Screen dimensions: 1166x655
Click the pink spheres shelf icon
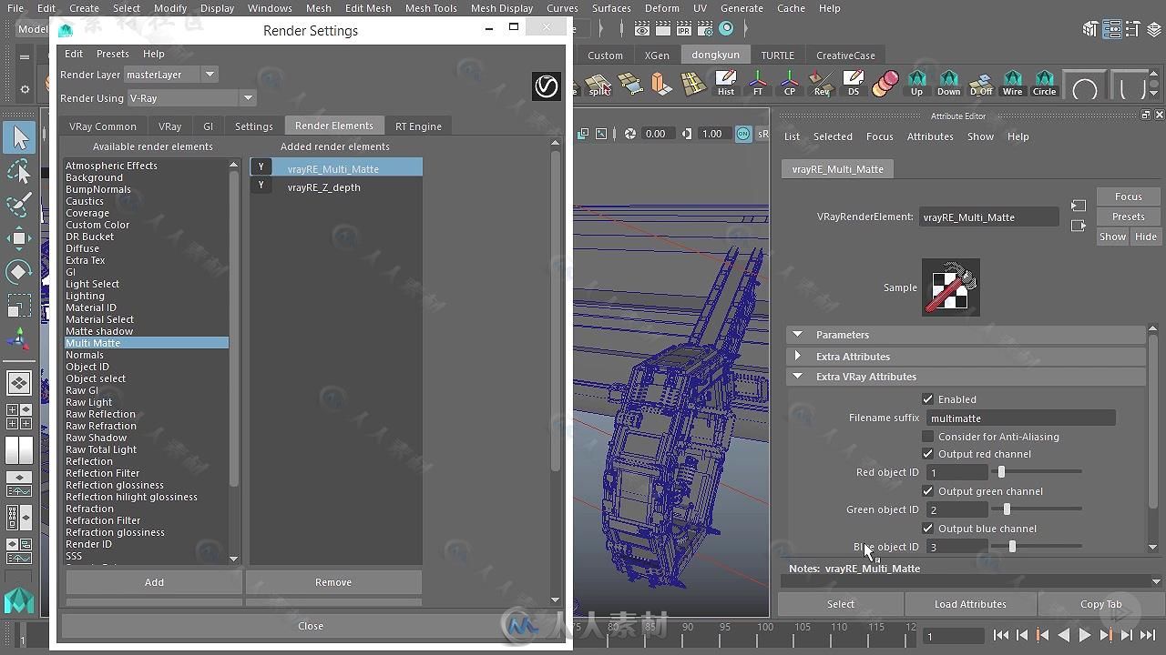[885, 83]
